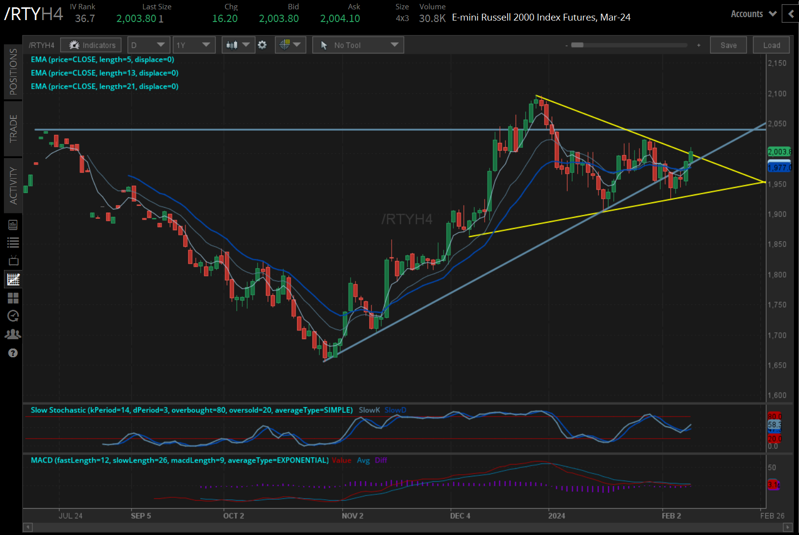The height and width of the screenshot is (535, 799).
Task: Open the clock history icon in sidebar
Action: click(x=13, y=316)
